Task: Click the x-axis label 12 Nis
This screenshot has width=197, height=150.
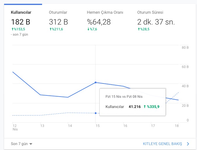Action: tap(15, 128)
